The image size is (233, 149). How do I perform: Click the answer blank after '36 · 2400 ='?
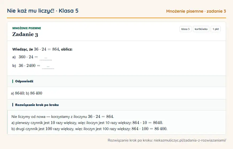[x=48, y=66]
